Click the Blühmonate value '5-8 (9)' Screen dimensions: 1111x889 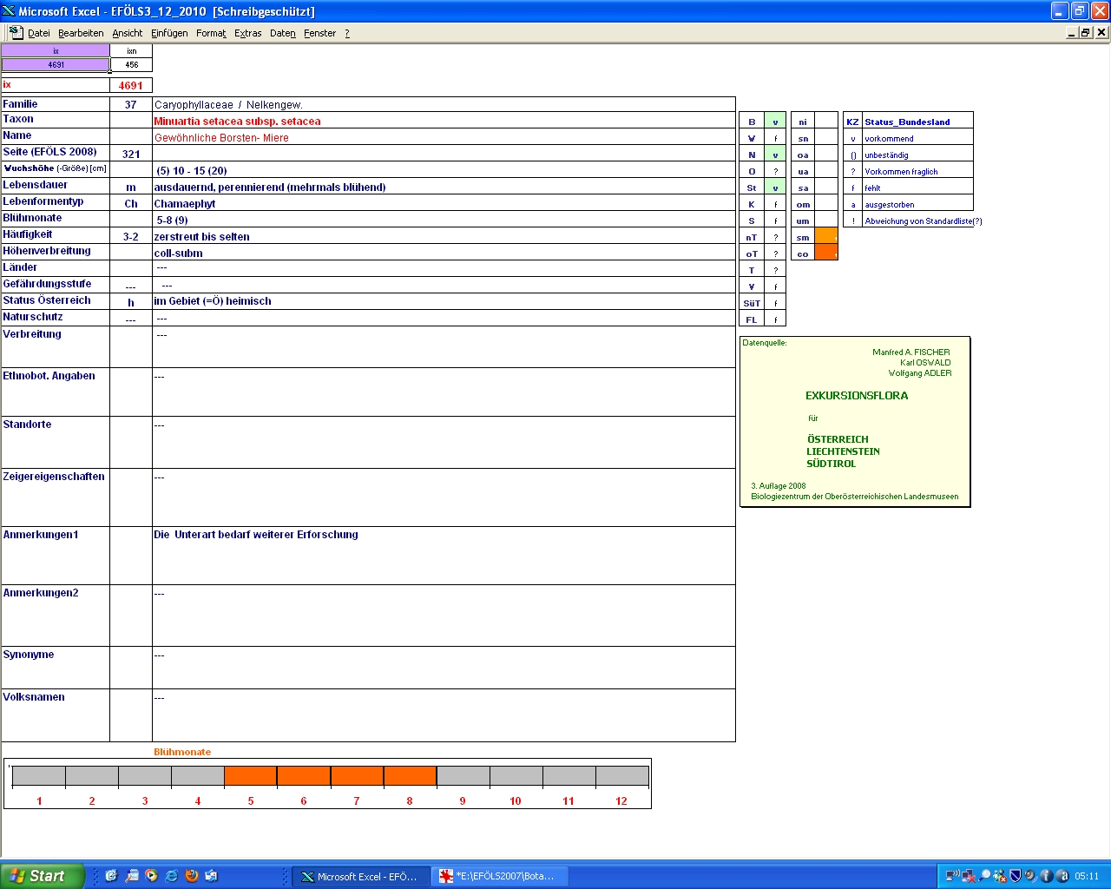[172, 221]
